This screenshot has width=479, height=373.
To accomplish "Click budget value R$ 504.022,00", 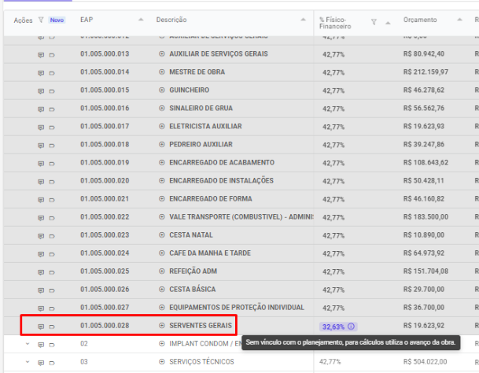I will [x=425, y=362].
